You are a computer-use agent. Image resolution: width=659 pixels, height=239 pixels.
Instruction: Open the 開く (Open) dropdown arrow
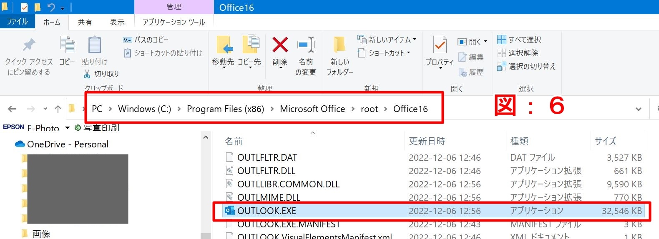[485, 42]
